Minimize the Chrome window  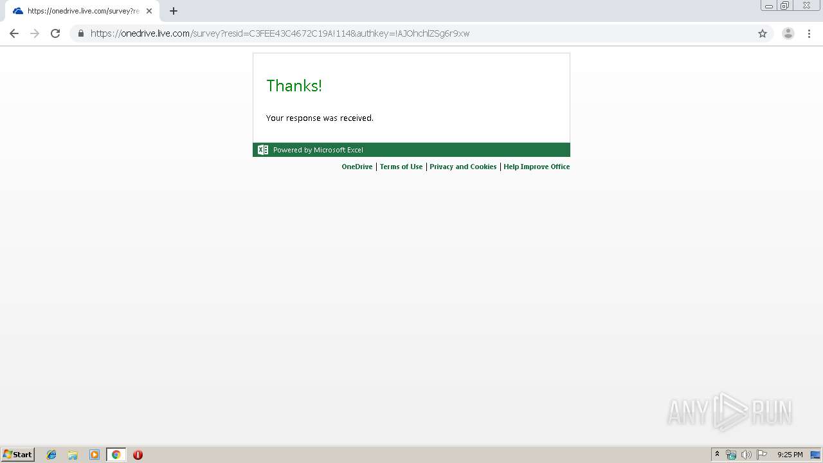click(x=769, y=6)
